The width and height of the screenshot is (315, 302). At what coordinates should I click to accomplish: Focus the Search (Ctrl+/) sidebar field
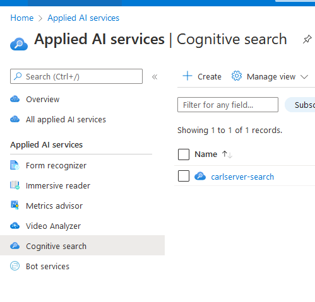click(x=76, y=76)
